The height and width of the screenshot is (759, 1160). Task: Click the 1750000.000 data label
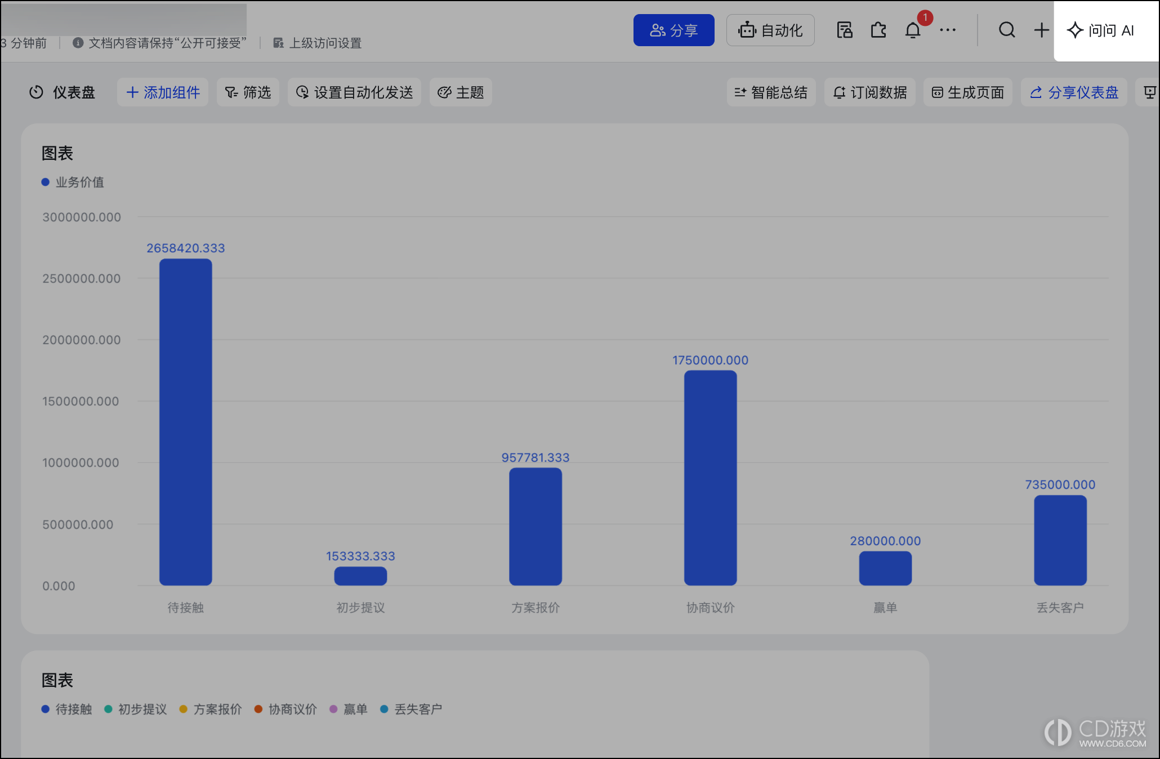711,360
